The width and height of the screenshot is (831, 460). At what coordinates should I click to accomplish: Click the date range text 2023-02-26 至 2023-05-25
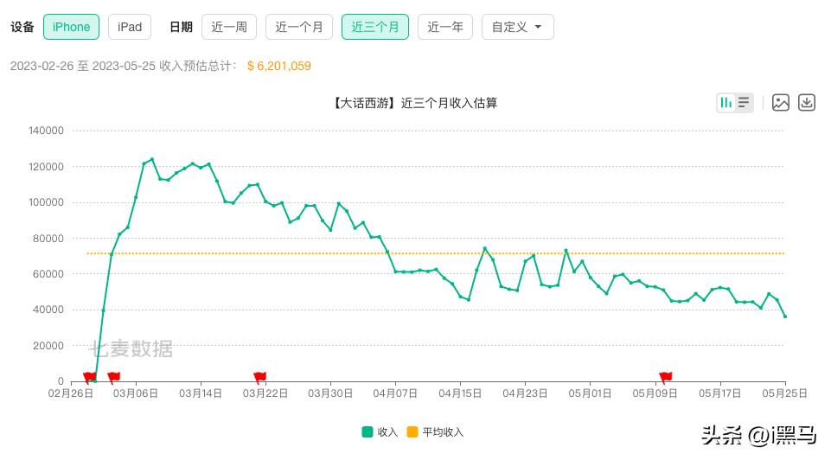click(x=83, y=66)
